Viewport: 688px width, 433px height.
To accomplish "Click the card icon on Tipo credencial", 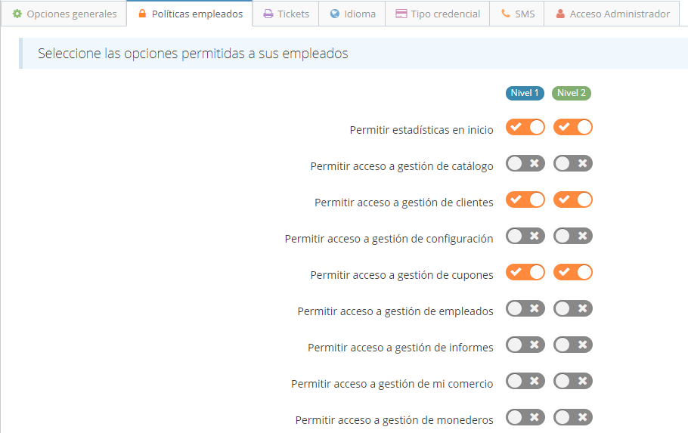I will coord(401,14).
